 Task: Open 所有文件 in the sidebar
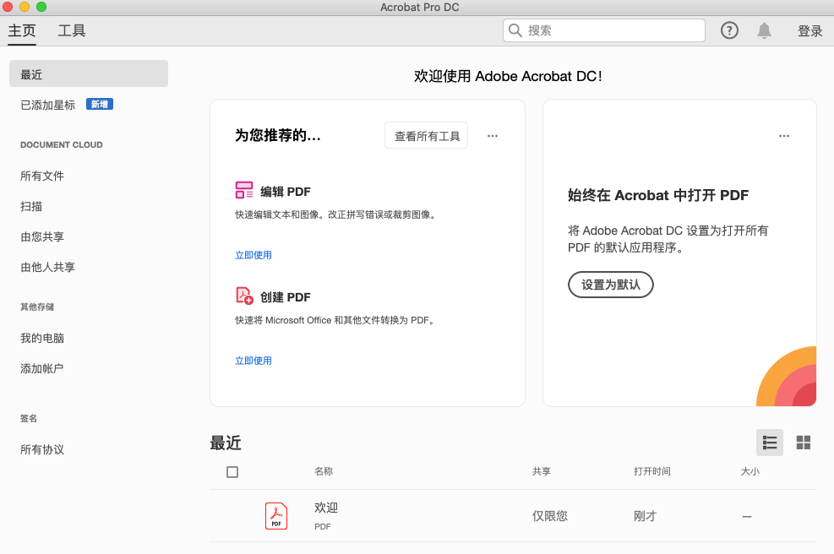(x=42, y=176)
